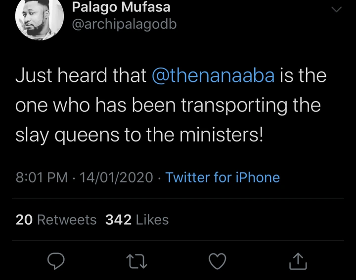Click the word 'transporting' in the tweet
This screenshot has height=280, width=356.
234,106
